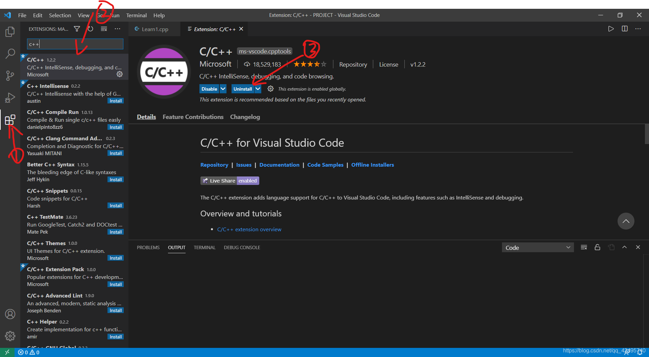Switch to the TERMINAL panel tab
The image size is (649, 357).
[205, 247]
